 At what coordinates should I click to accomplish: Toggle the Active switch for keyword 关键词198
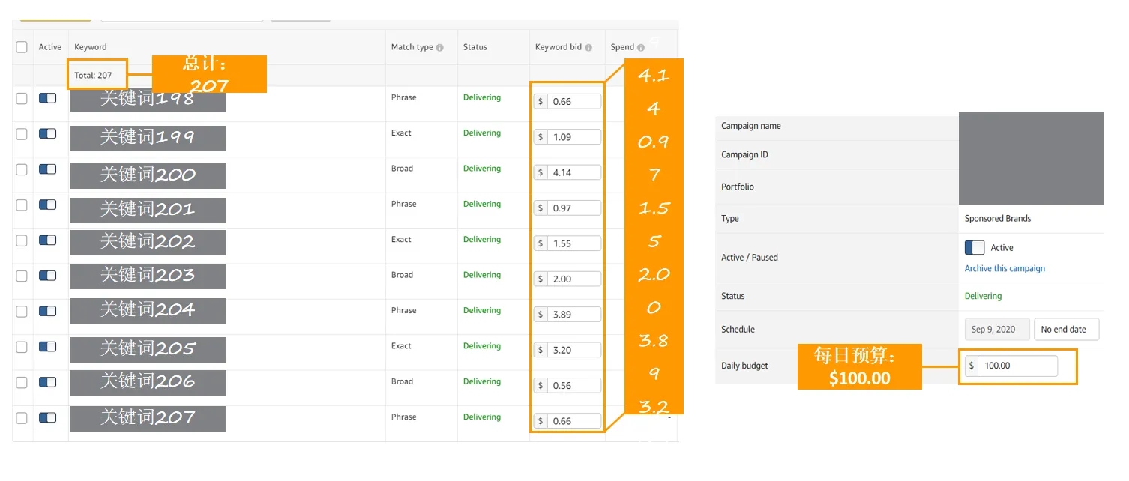(48, 98)
